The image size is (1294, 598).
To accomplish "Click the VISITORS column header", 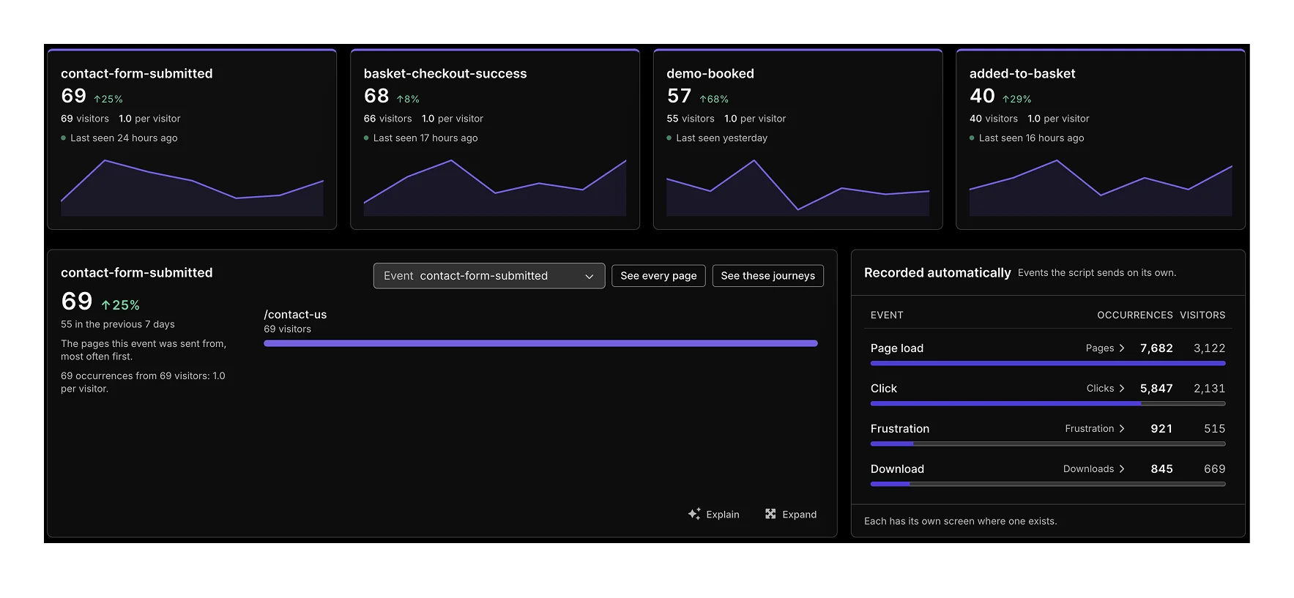I will tap(1202, 315).
